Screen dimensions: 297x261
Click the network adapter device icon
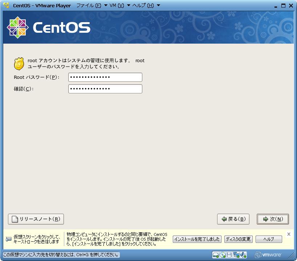pos(236,255)
